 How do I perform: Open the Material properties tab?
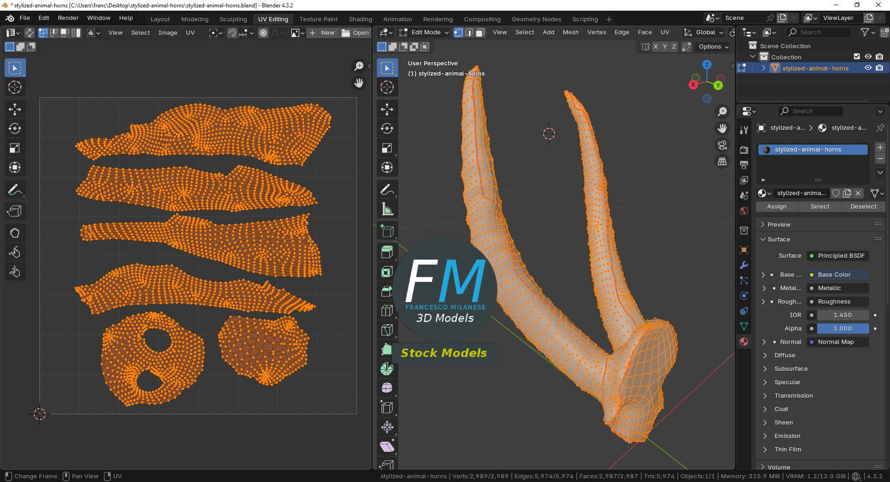pyautogui.click(x=744, y=342)
